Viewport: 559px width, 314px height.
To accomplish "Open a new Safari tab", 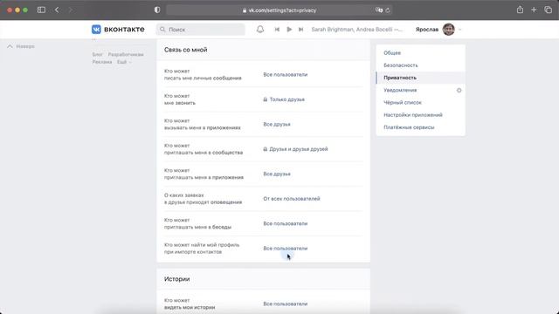I will [534, 10].
